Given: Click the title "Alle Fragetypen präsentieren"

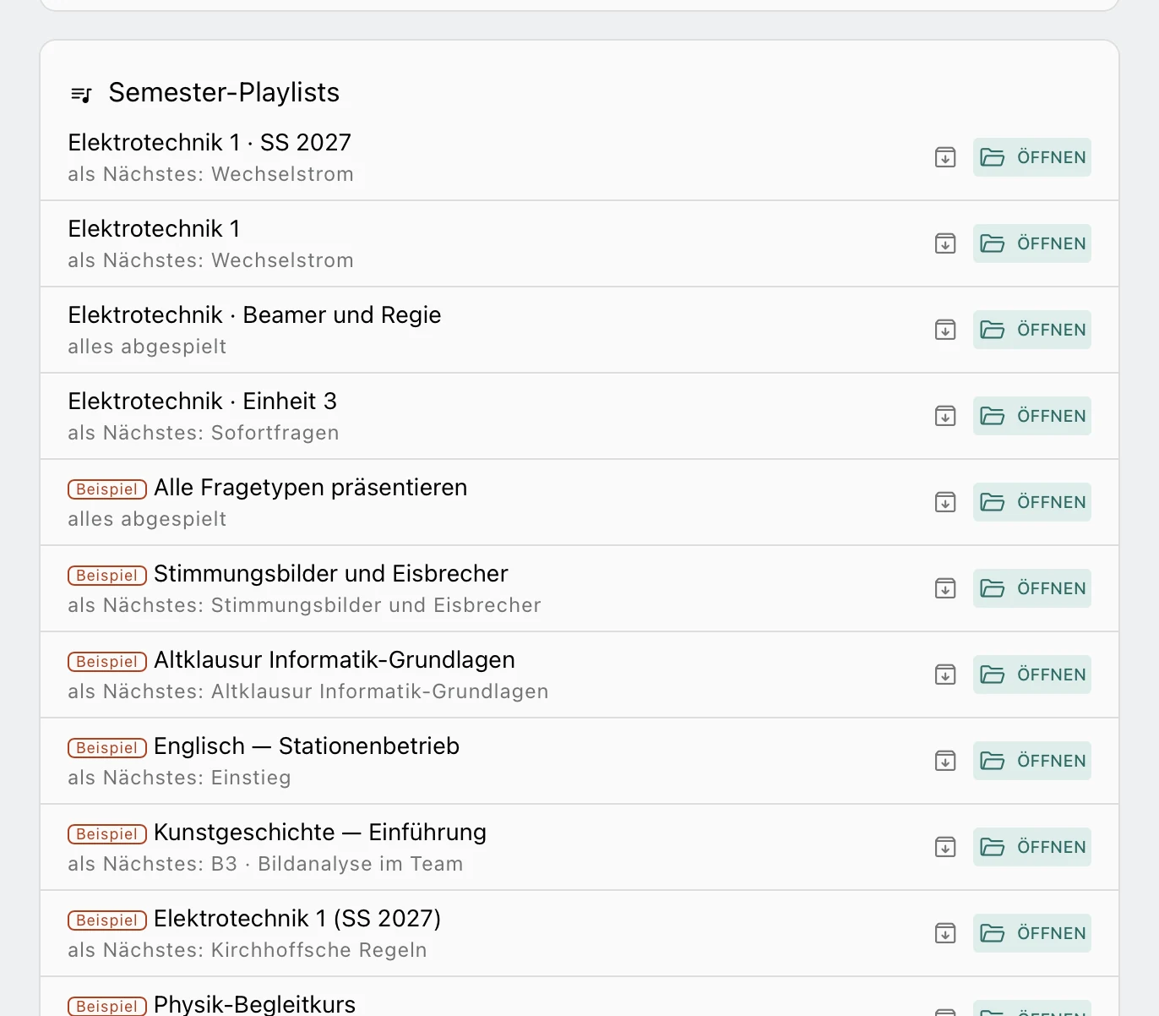Looking at the screenshot, I should (x=311, y=488).
